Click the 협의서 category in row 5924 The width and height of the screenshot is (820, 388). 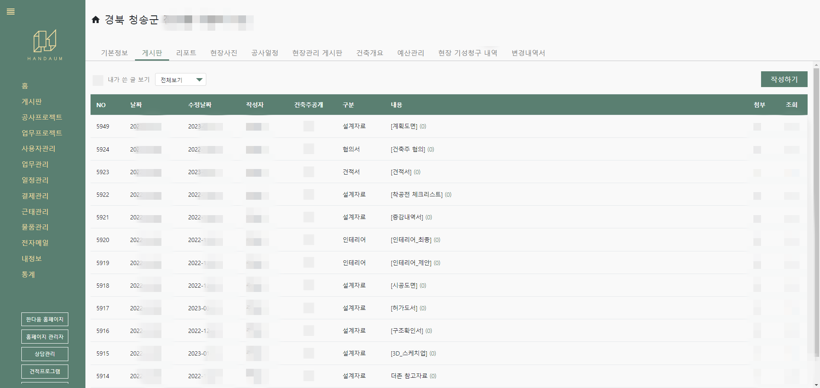(351, 149)
